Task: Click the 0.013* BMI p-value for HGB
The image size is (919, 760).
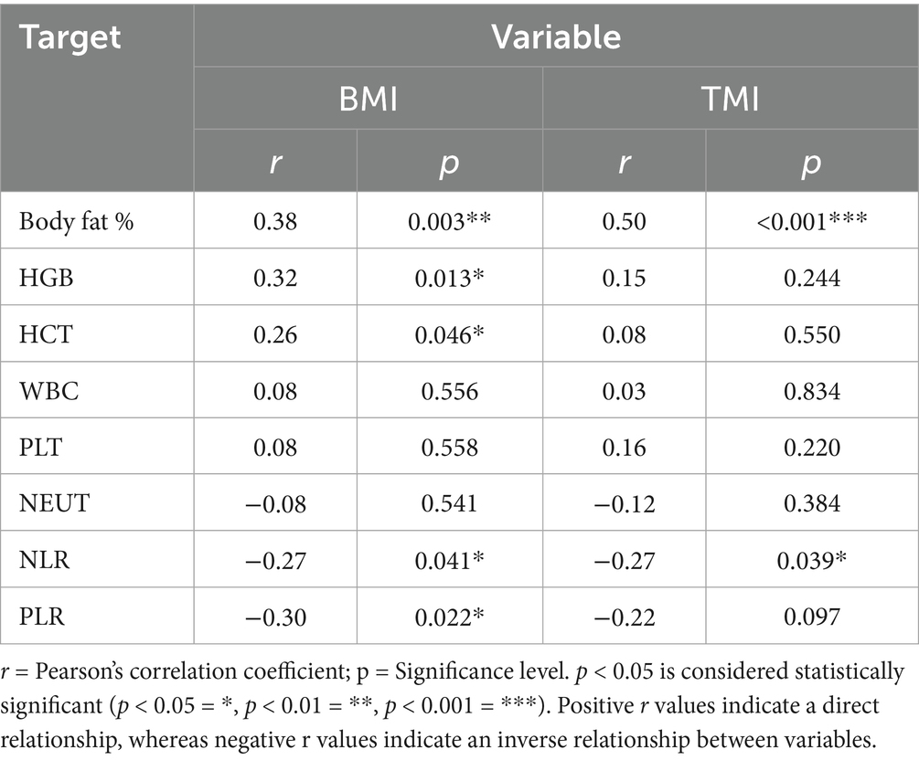Action: point(449,278)
